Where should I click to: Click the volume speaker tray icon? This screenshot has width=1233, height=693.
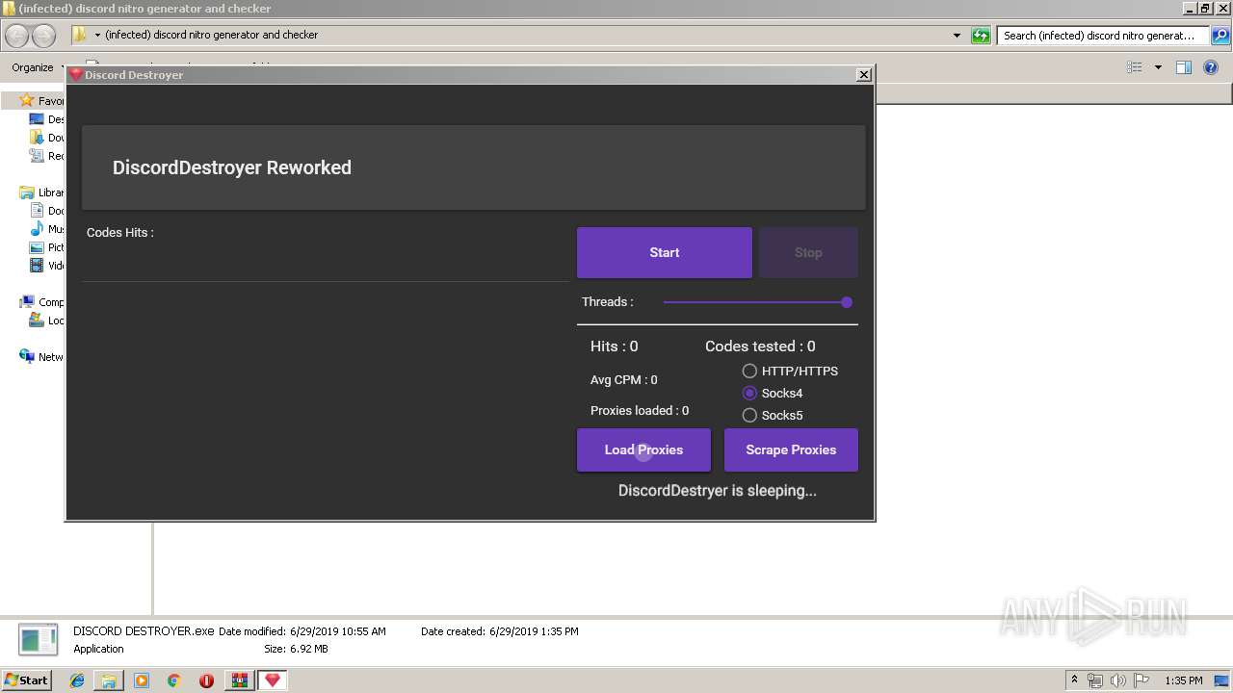(x=1118, y=680)
